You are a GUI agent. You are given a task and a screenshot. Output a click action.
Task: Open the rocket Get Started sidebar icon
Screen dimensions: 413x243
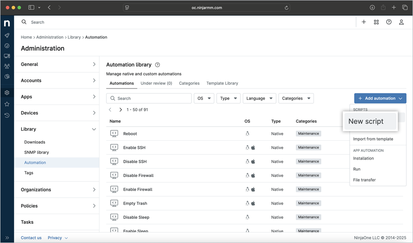click(x=7, y=35)
